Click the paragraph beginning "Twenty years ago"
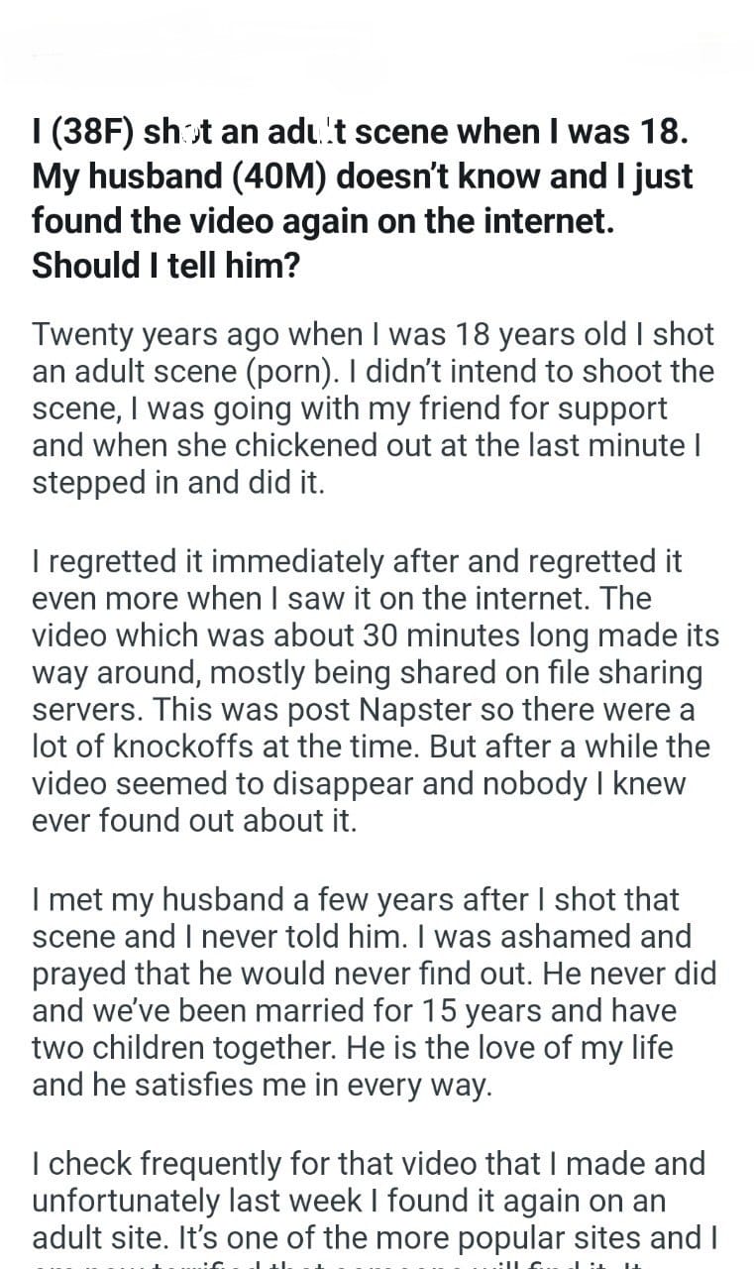This screenshot has height=1269, width=754. click(373, 407)
